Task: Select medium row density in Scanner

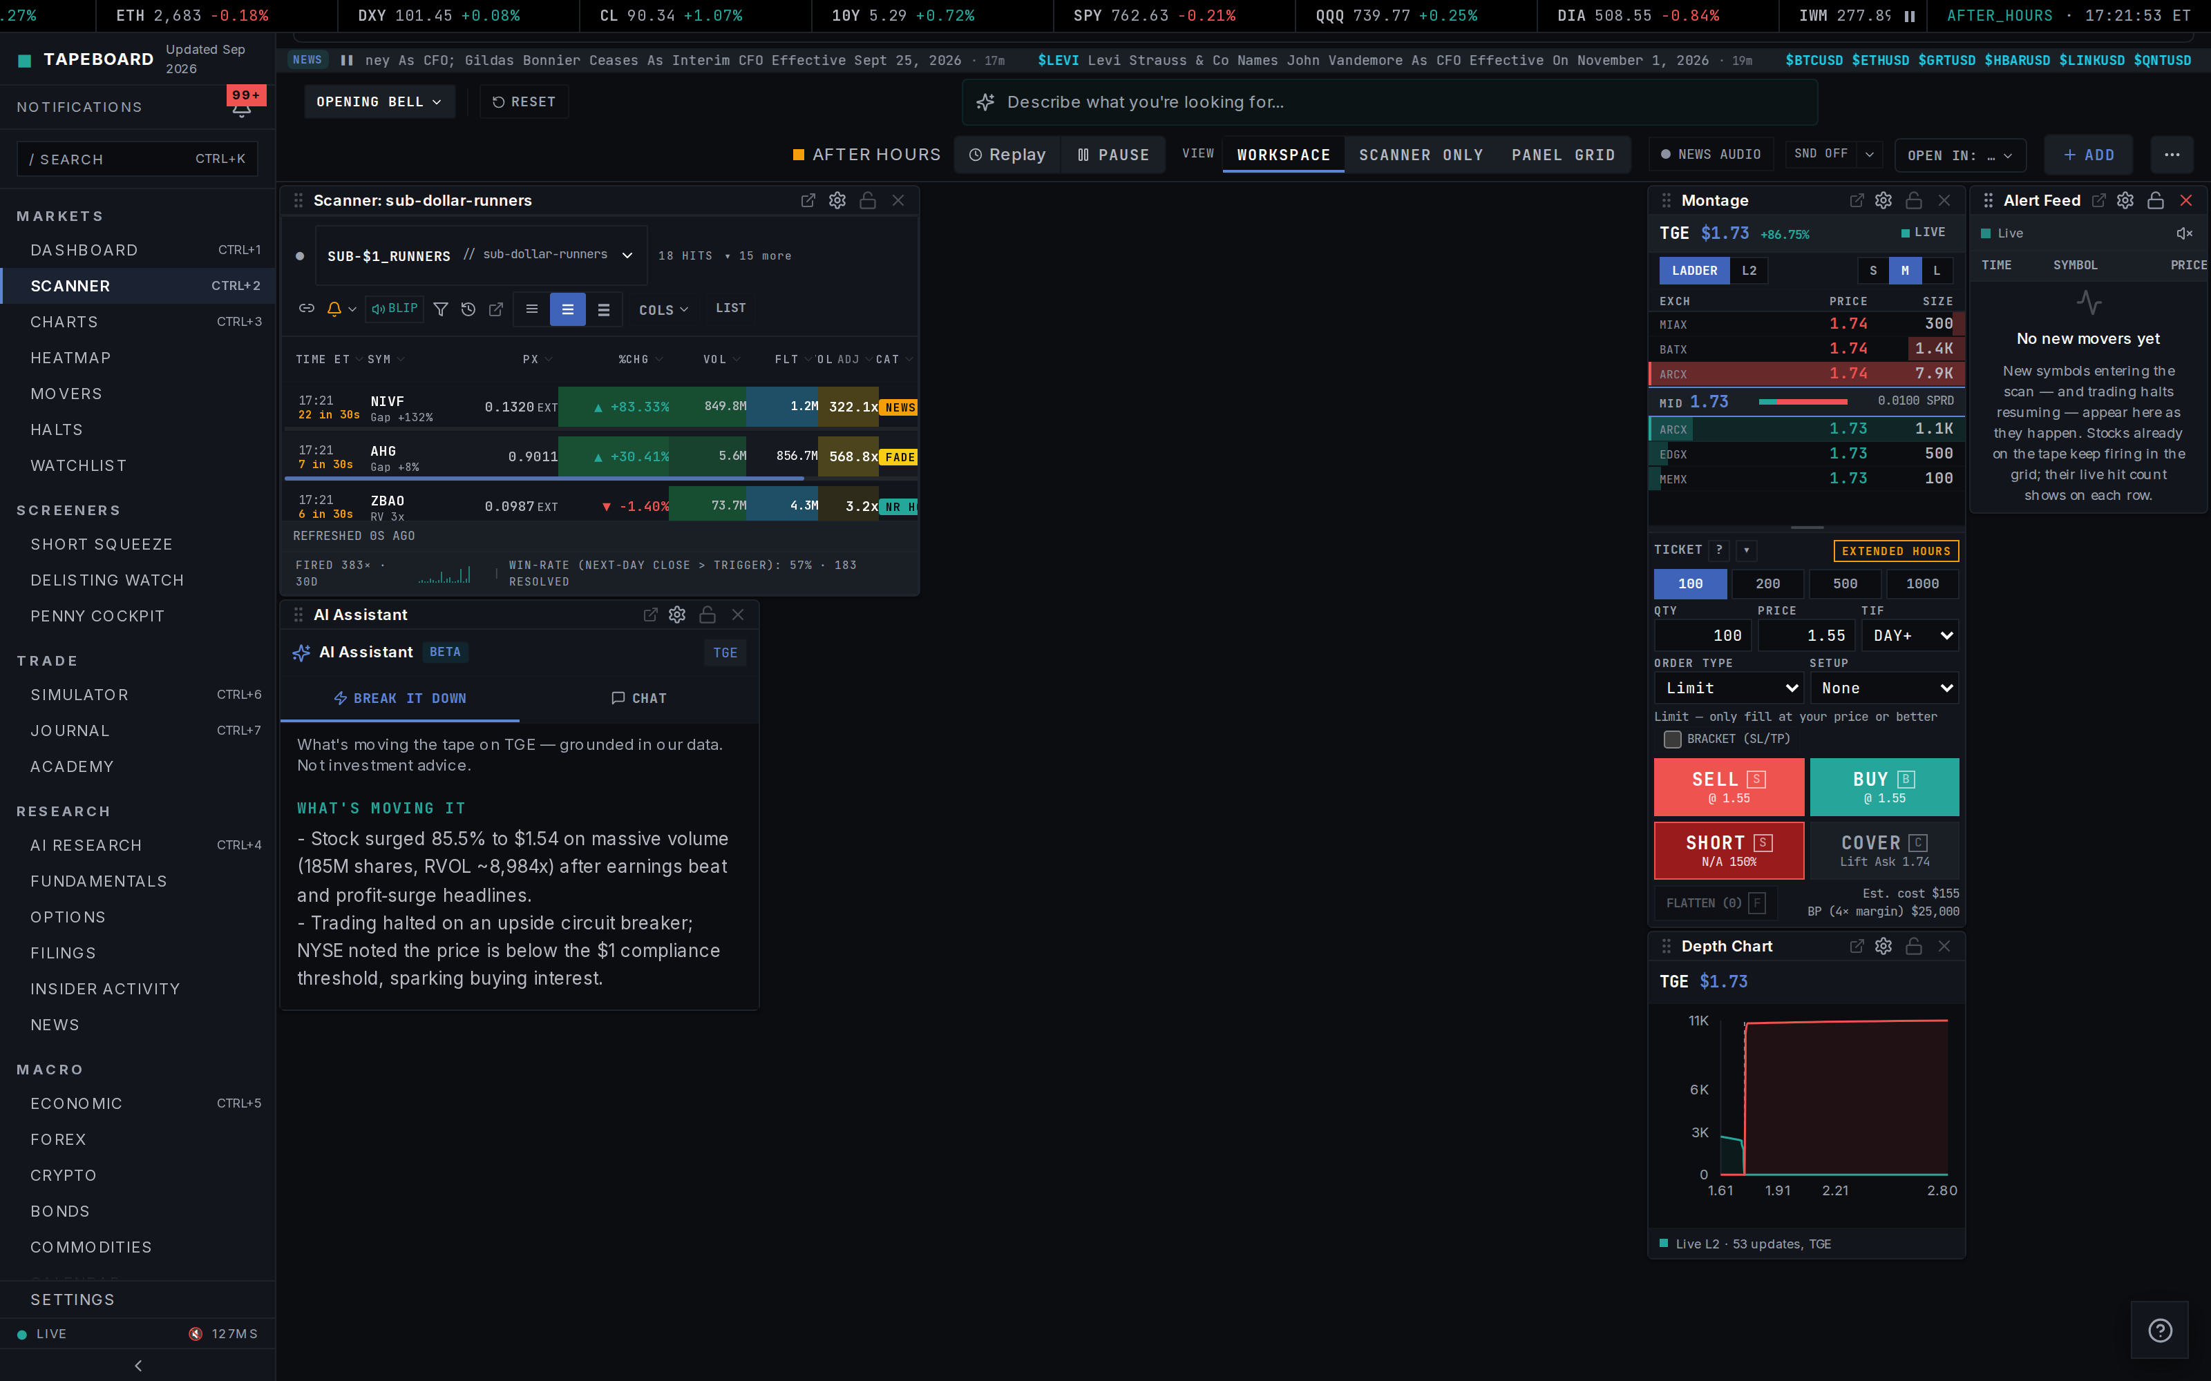Action: point(567,309)
